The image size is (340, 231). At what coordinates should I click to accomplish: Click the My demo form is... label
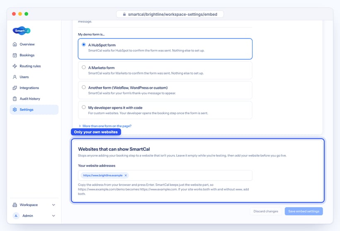point(91,34)
